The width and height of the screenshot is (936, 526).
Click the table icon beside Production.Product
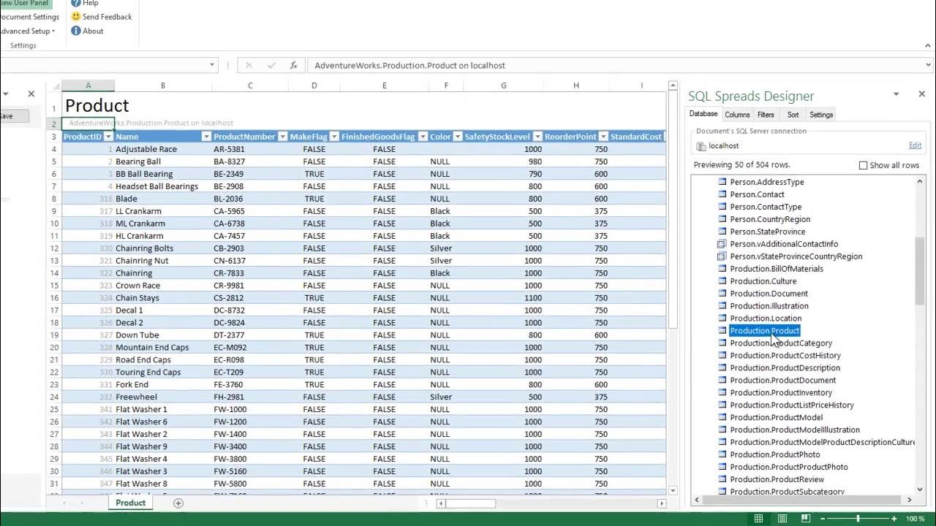[722, 330]
